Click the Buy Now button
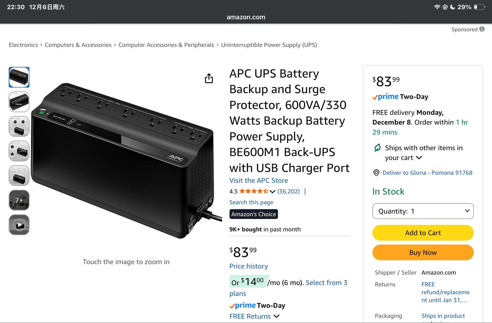Screen dimensions: 492x323 [x=423, y=253]
